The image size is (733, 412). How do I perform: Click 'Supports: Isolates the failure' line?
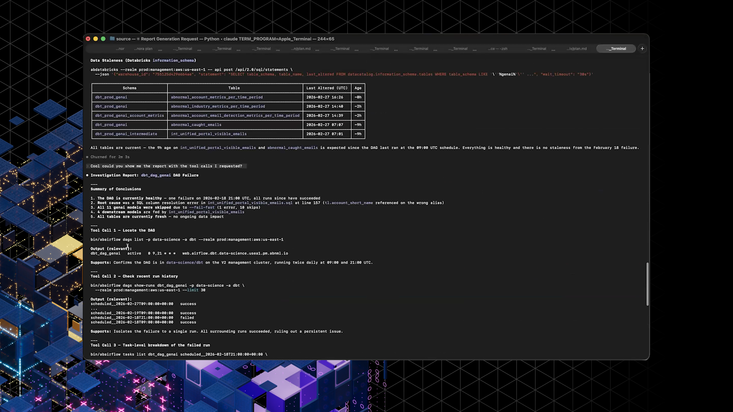(216, 331)
